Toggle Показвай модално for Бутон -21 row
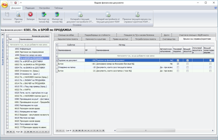The width and height of the screenshot is (218, 140). pos(178,71)
